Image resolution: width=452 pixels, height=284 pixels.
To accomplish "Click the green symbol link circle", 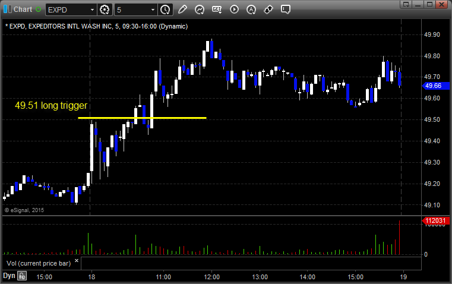I will point(39,10).
